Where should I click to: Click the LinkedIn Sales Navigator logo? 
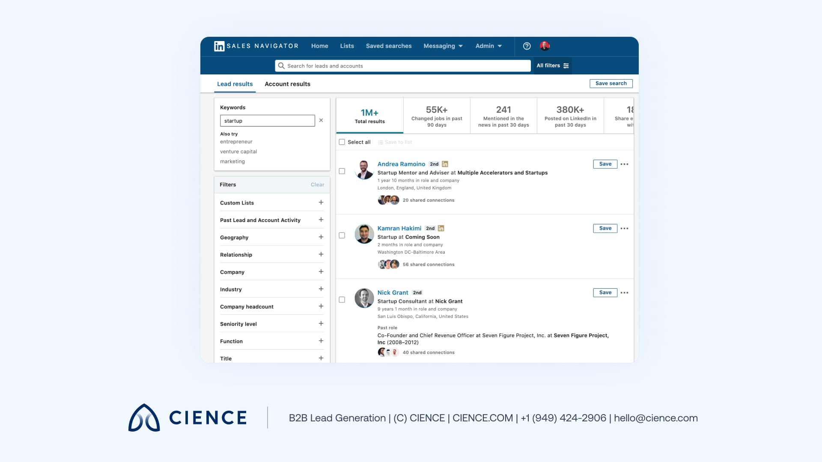219,46
